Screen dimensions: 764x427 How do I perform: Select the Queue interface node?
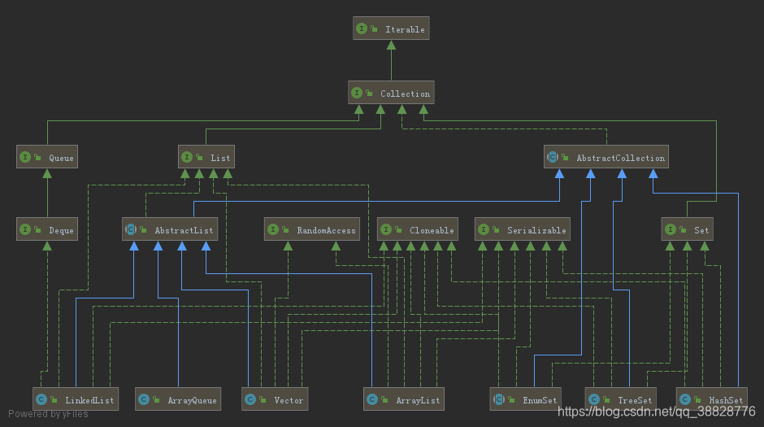[47, 157]
